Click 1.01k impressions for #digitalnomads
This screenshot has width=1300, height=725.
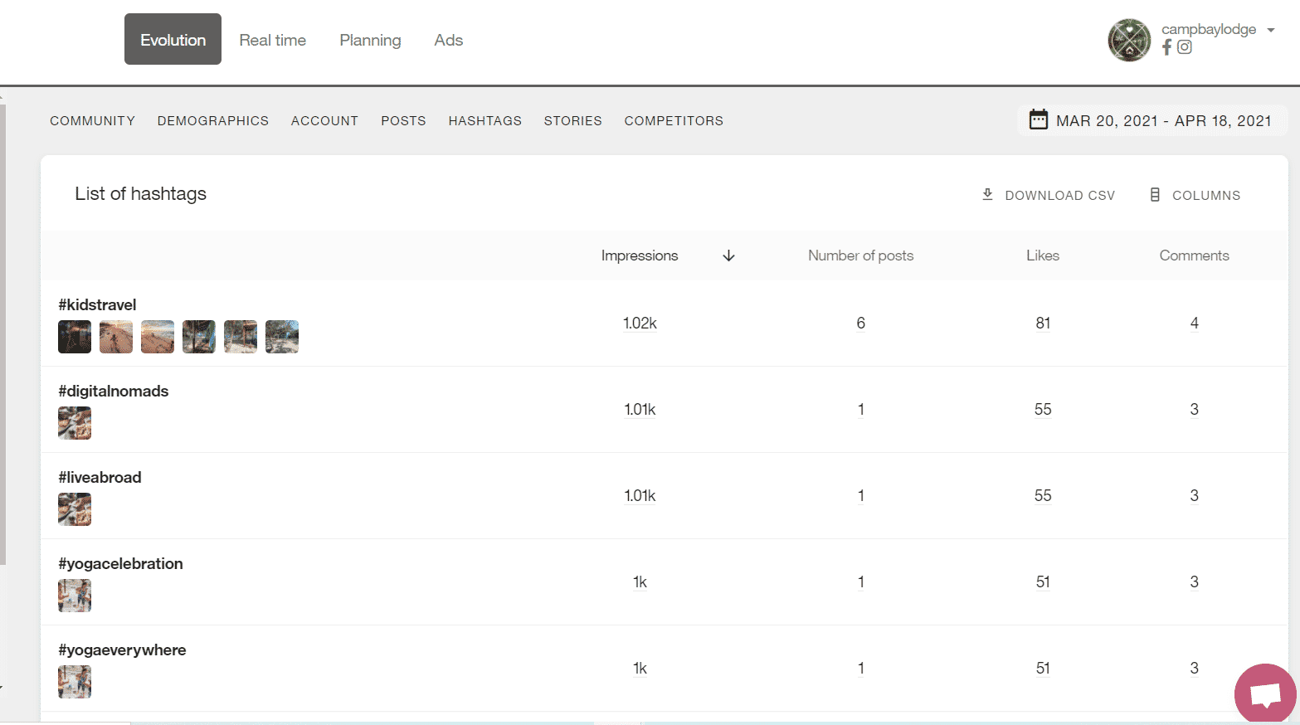(640, 409)
